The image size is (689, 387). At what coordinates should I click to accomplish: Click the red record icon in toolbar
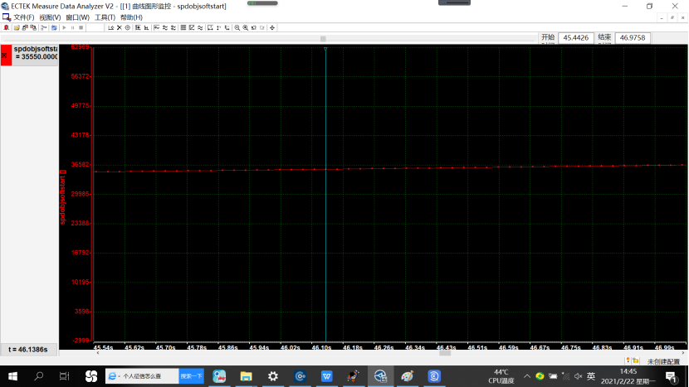6,27
